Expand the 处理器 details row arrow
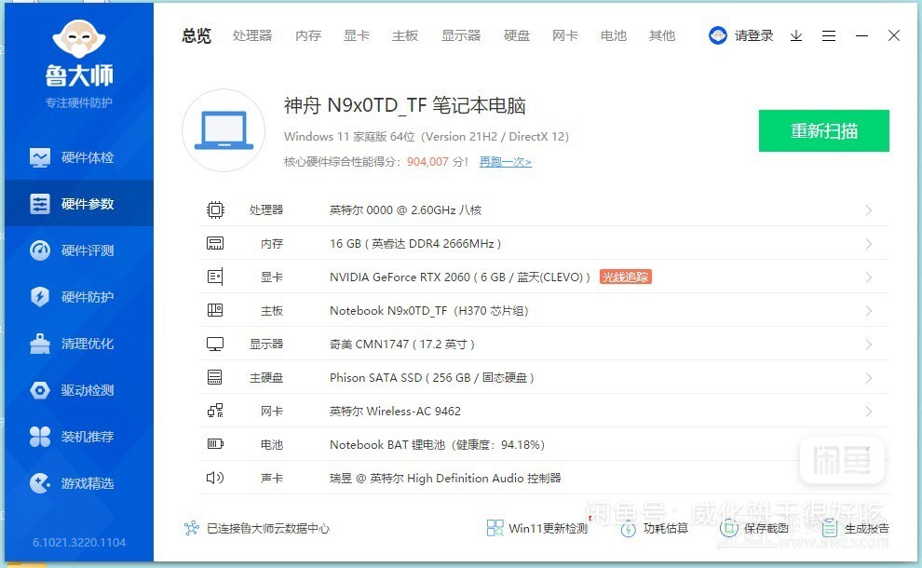This screenshot has height=568, width=922. (868, 210)
